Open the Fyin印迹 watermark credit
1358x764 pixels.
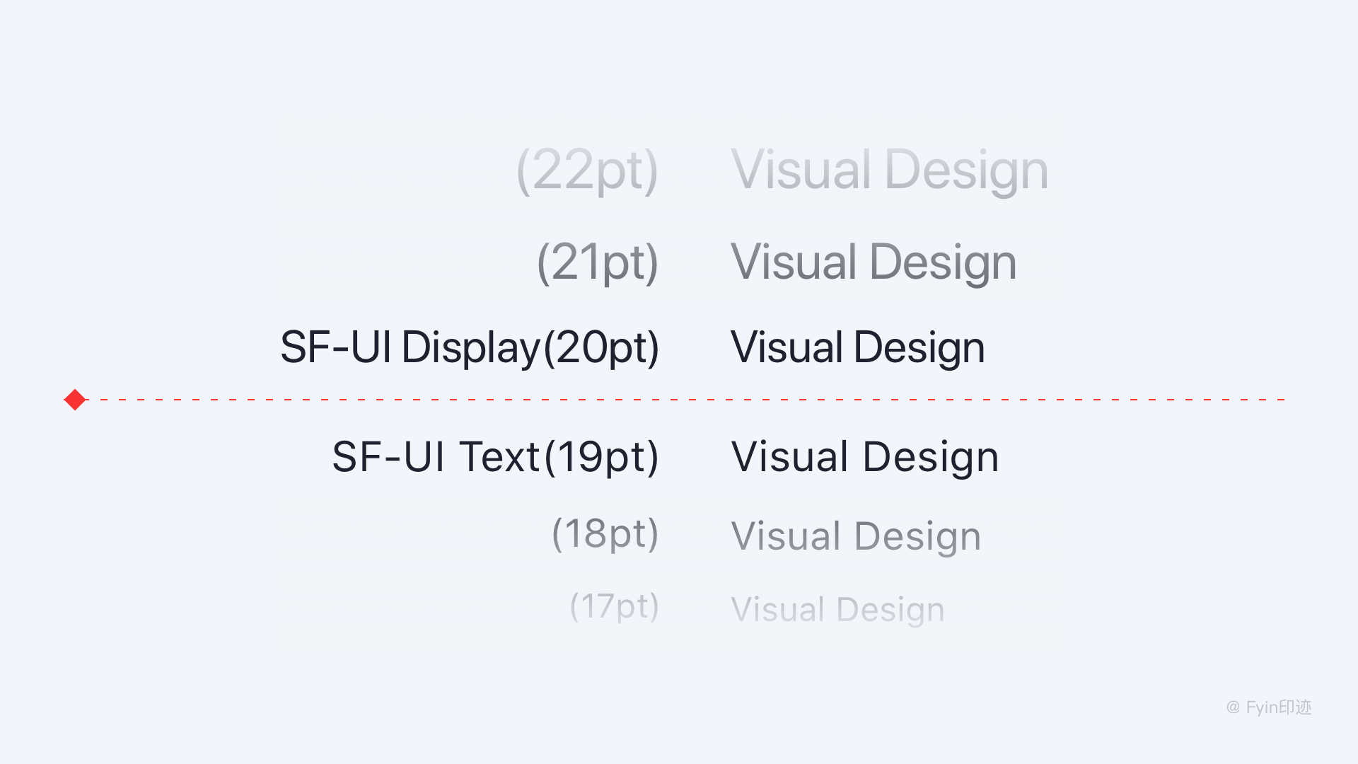click(x=1269, y=707)
